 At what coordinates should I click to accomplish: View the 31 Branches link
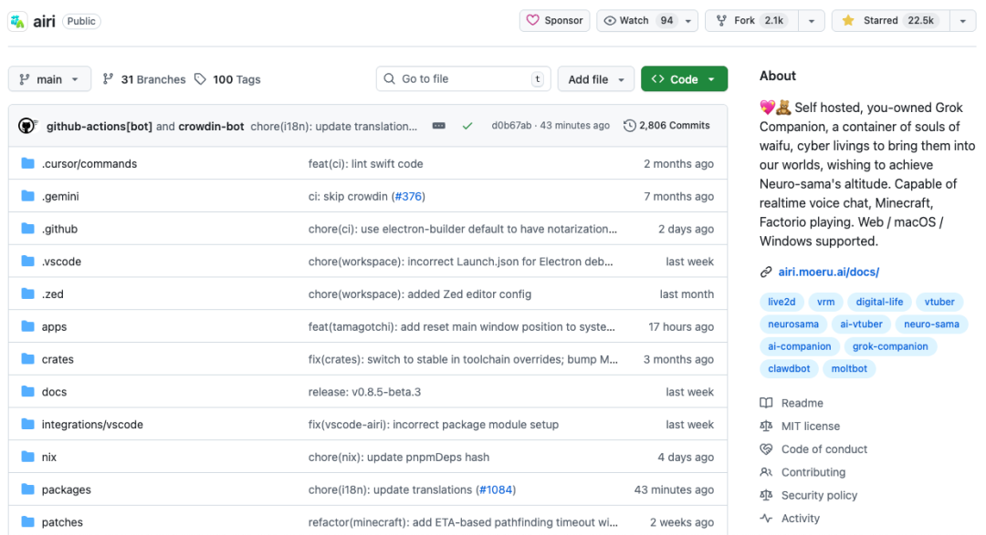pyautogui.click(x=144, y=79)
